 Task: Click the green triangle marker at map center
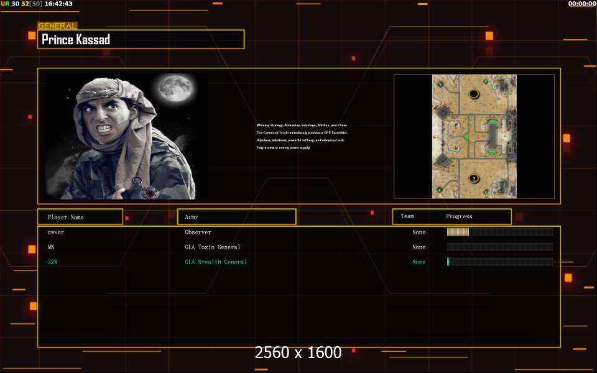click(466, 136)
